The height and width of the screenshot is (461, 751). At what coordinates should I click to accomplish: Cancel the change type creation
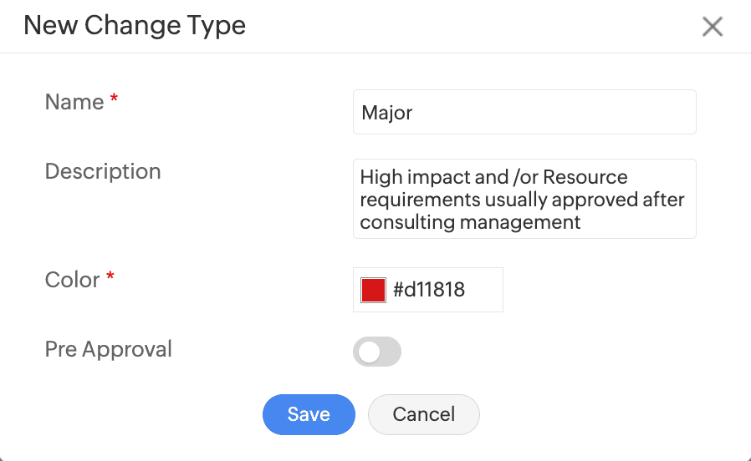coord(423,414)
